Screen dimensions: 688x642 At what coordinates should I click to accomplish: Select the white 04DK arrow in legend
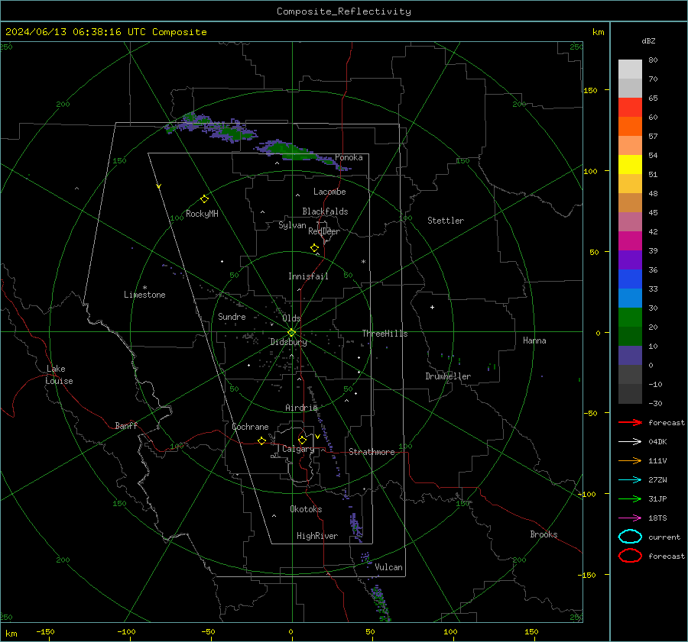tap(630, 442)
